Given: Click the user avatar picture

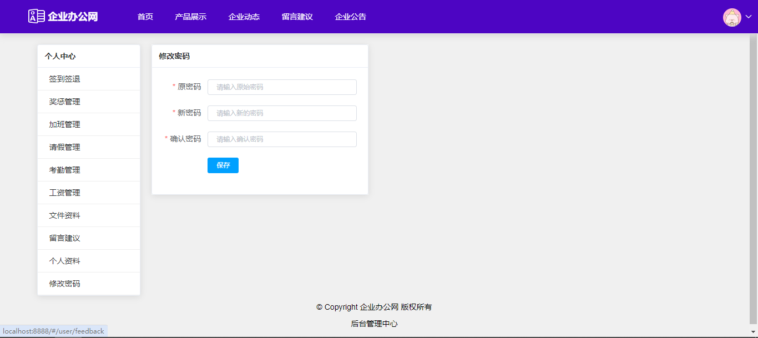Looking at the screenshot, I should click(x=732, y=17).
